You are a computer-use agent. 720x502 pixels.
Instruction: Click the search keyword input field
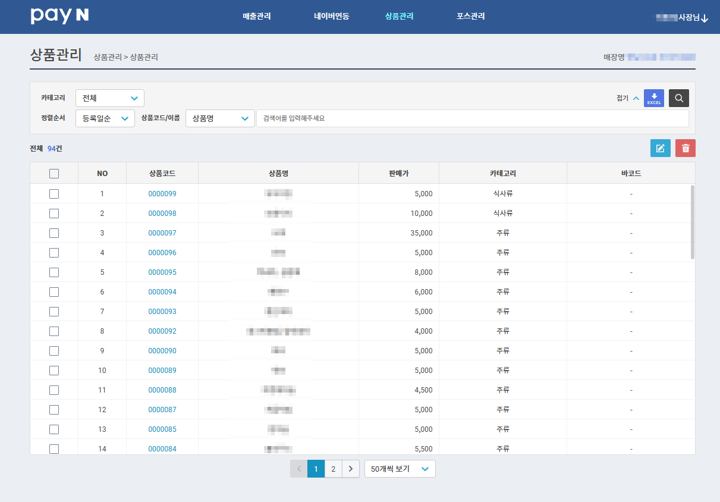point(473,118)
